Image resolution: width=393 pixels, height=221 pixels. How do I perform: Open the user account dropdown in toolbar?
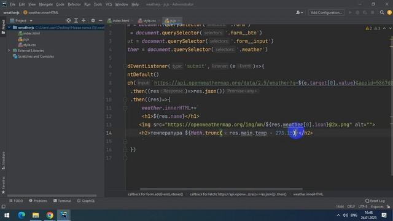click(x=299, y=12)
